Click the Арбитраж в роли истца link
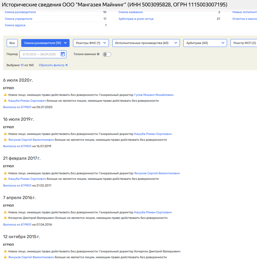This screenshot has width=257, height=262. pos(136,19)
